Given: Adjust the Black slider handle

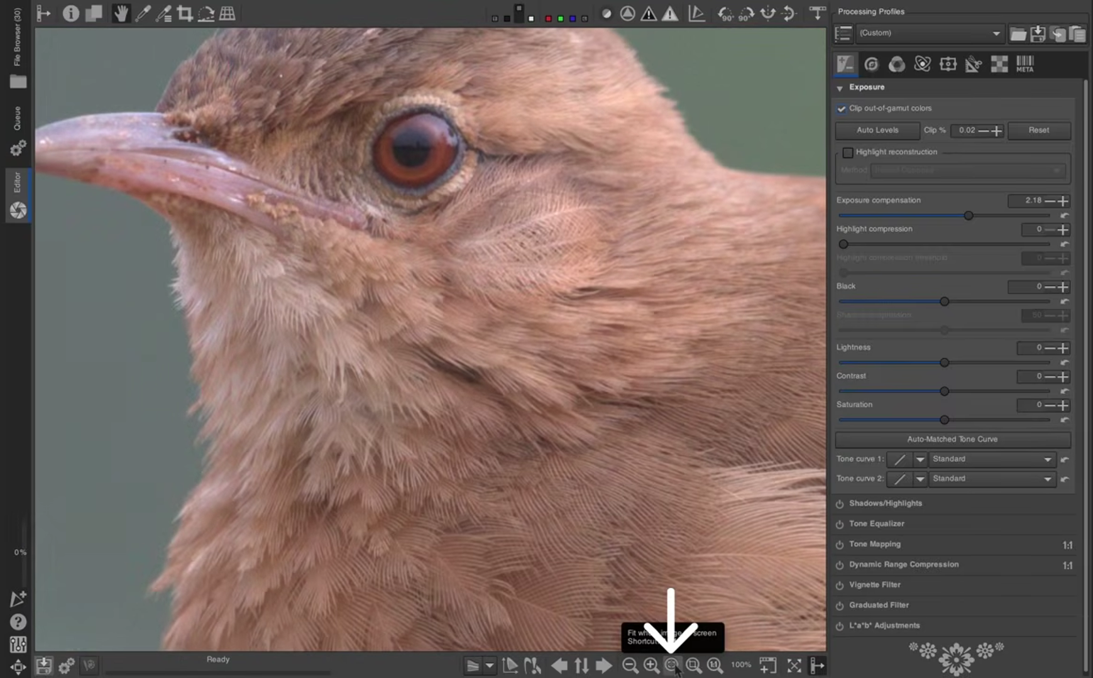Looking at the screenshot, I should pyautogui.click(x=944, y=302).
